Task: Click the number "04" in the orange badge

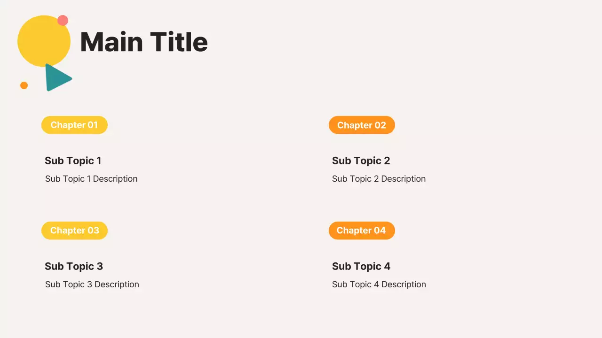Action: (x=380, y=230)
